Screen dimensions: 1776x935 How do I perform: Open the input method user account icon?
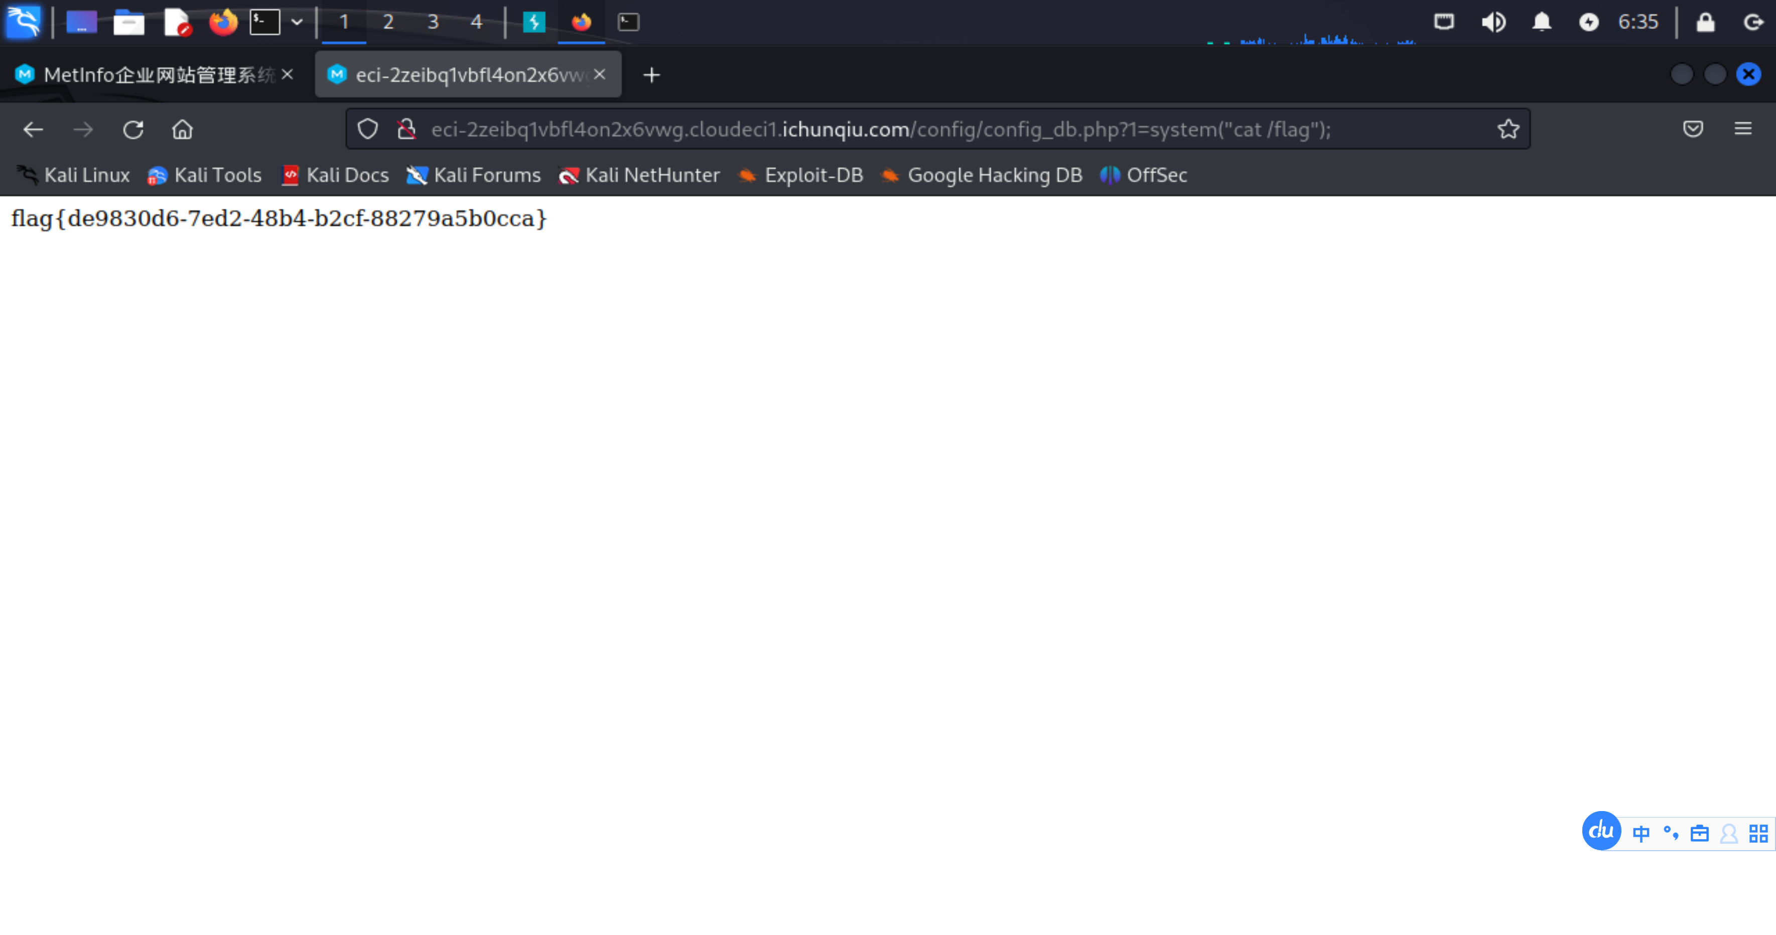click(x=1729, y=834)
